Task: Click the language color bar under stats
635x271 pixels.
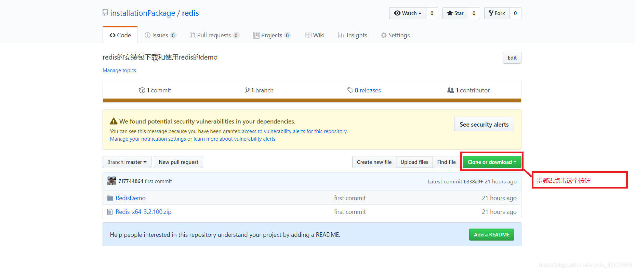Action: pyautogui.click(x=312, y=100)
